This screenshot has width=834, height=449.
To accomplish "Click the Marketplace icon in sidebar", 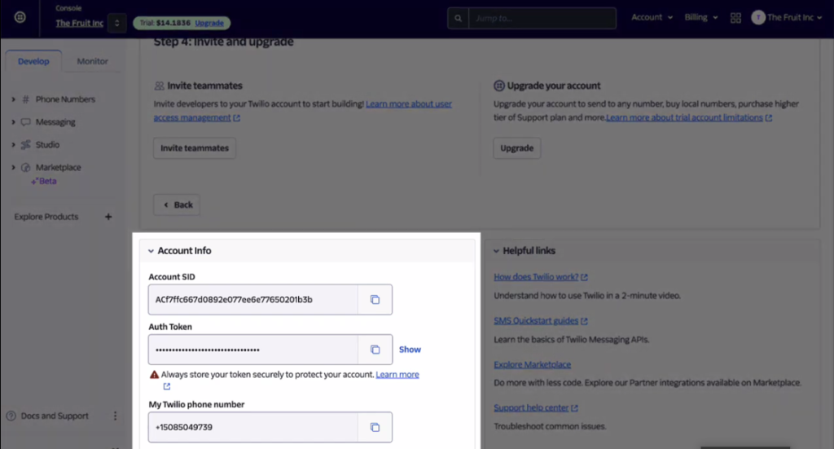I will click(25, 168).
